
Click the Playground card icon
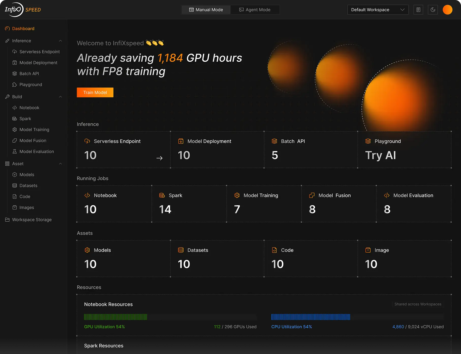tap(368, 141)
